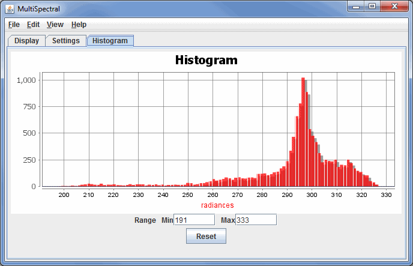Viewport: 413px width, 266px height.
Task: Click the 'Range' label
Action: pyautogui.click(x=145, y=220)
